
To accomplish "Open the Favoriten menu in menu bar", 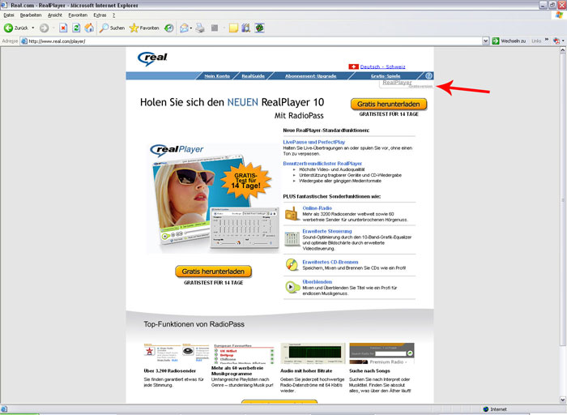I will click(78, 15).
